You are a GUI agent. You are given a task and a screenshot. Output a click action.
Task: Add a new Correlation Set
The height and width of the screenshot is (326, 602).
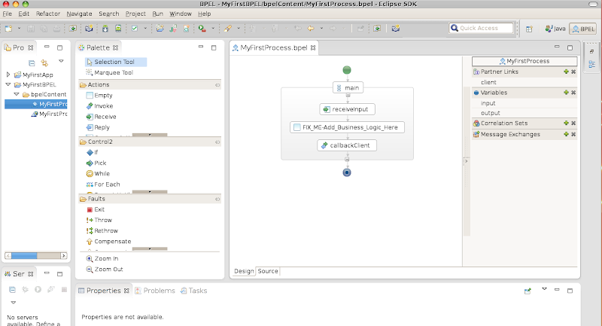566,123
